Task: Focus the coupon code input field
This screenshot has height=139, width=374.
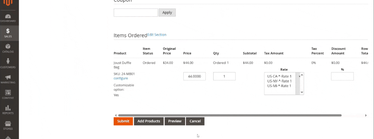Action: tap(136, 13)
